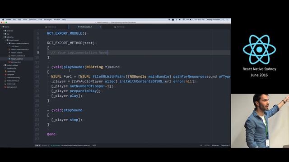Open Spotlight search icon
Viewport: 289px width, 162px height.
pos(223,20)
